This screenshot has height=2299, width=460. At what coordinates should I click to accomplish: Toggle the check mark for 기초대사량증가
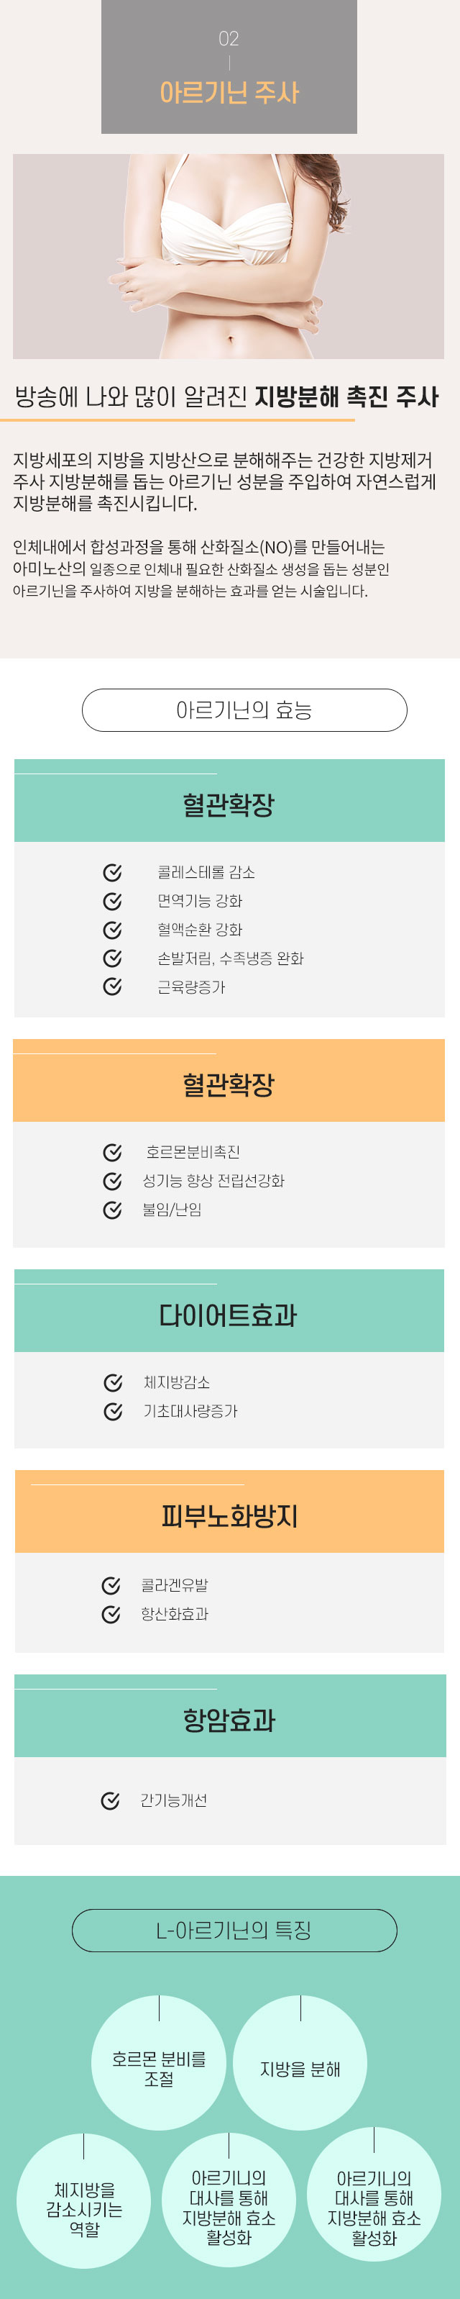(114, 1411)
